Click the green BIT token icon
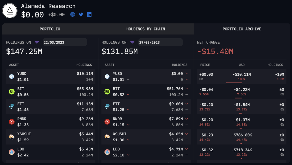 click(11, 91)
